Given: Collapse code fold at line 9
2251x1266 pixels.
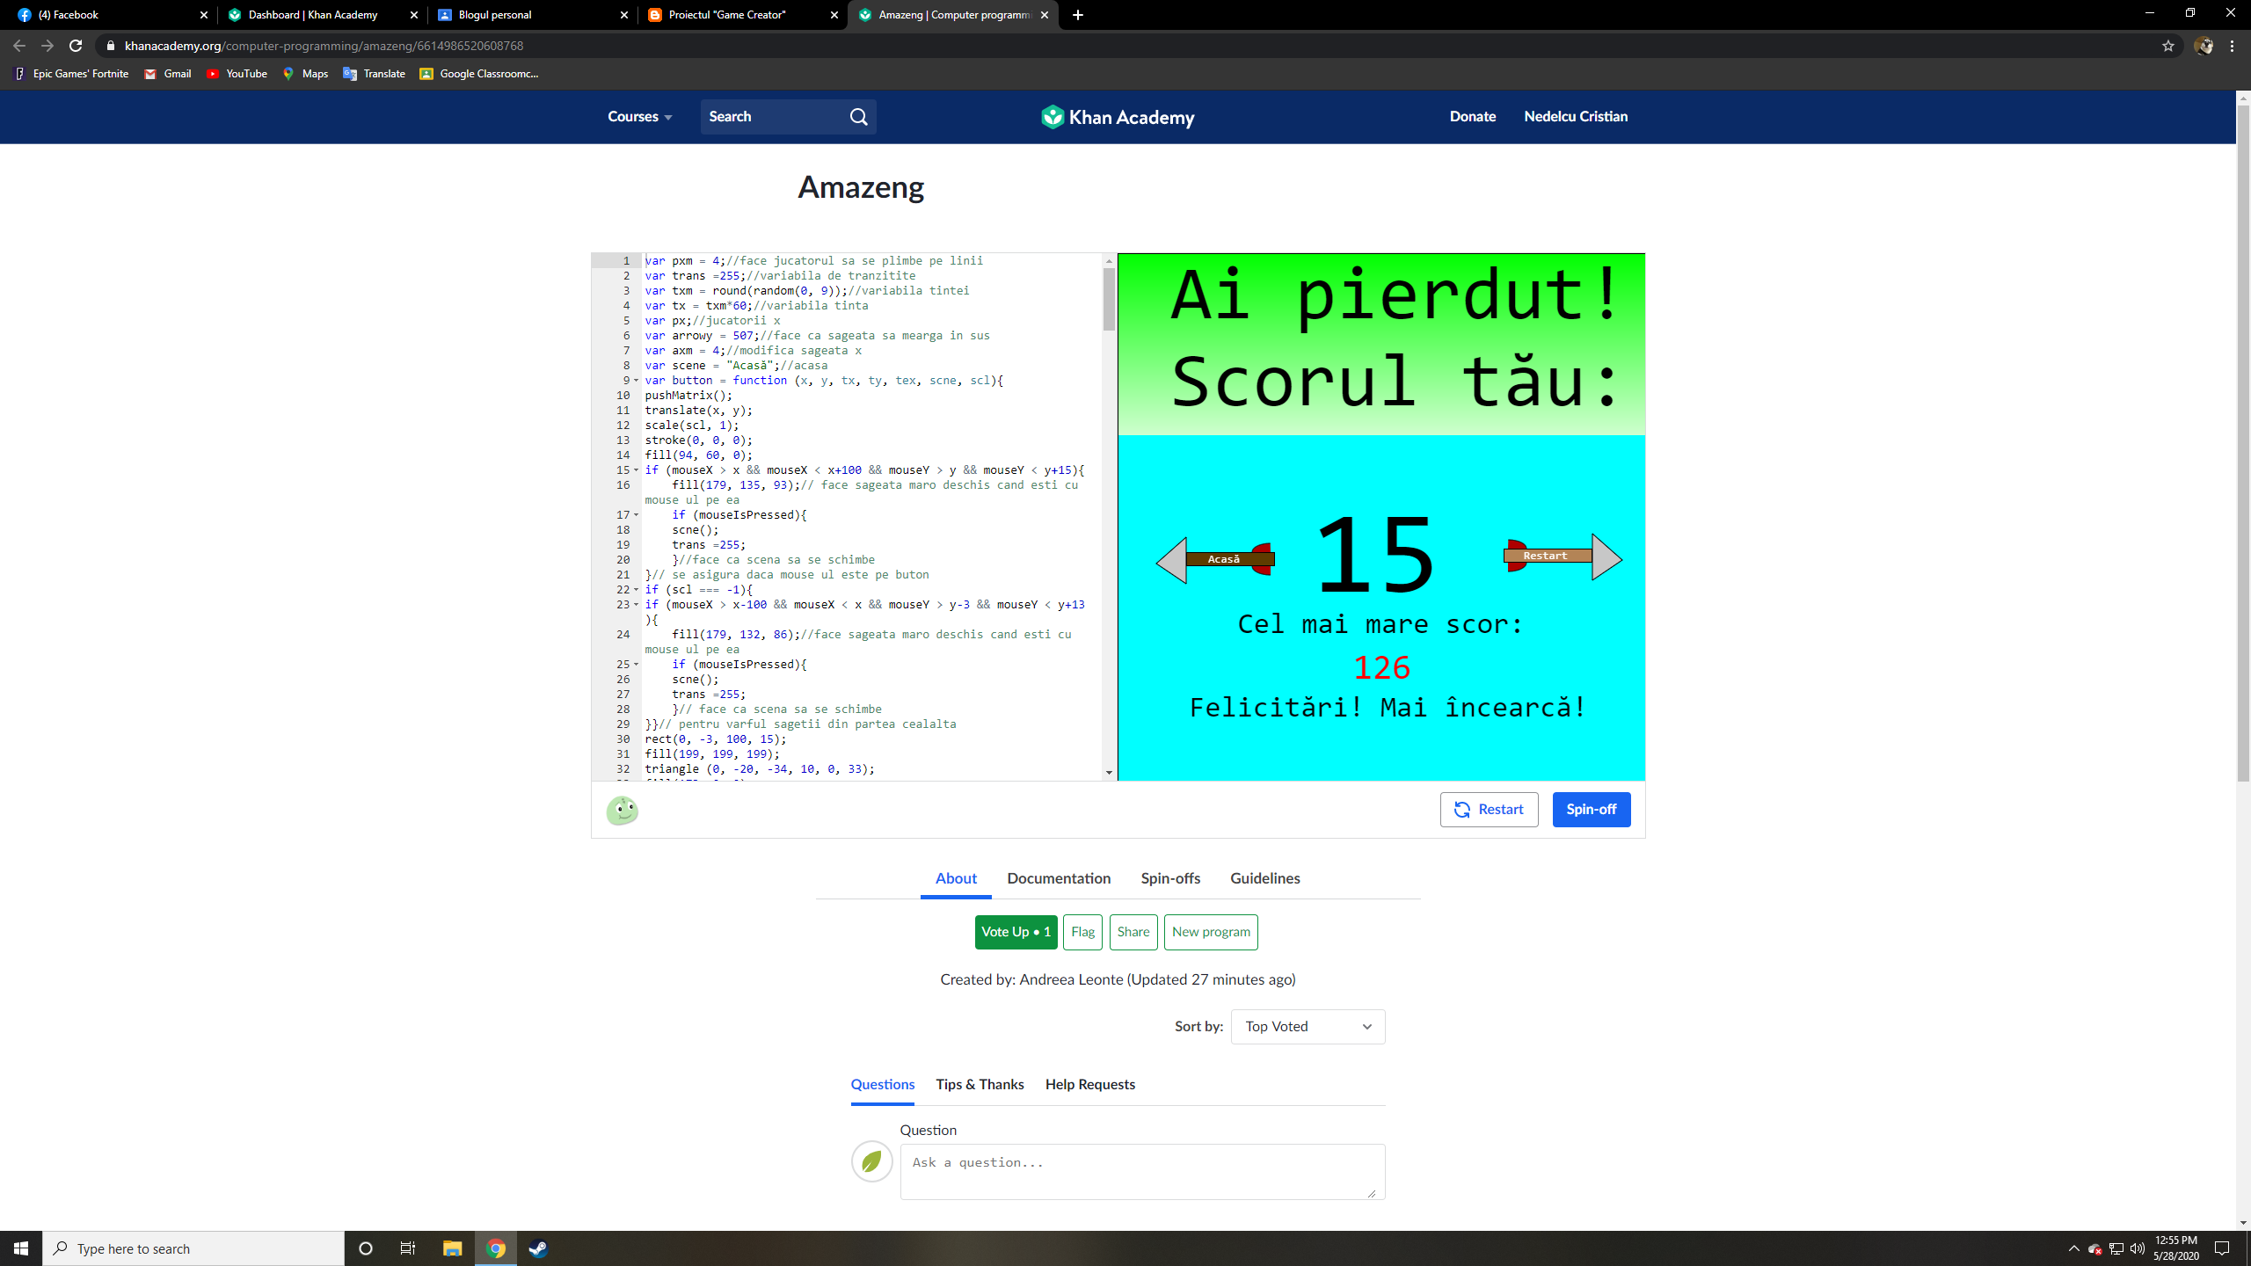Looking at the screenshot, I should pyautogui.click(x=637, y=381).
